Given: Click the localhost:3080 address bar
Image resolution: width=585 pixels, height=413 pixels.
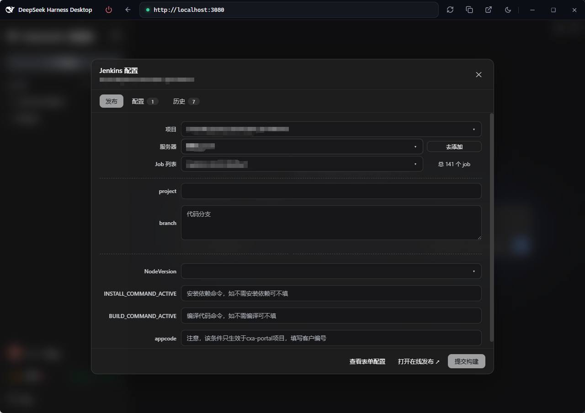Looking at the screenshot, I should (x=289, y=10).
